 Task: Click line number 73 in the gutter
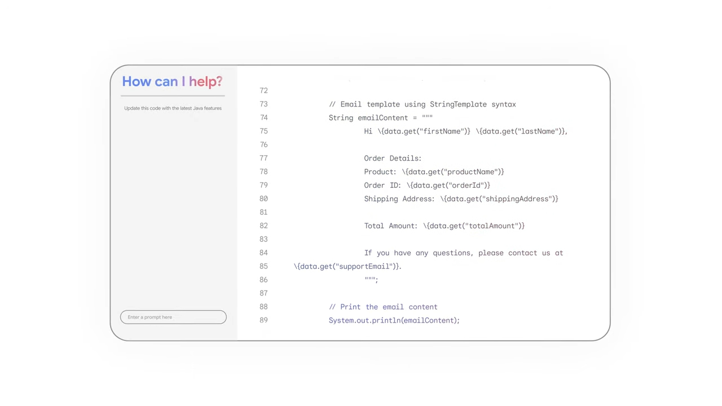(x=263, y=104)
